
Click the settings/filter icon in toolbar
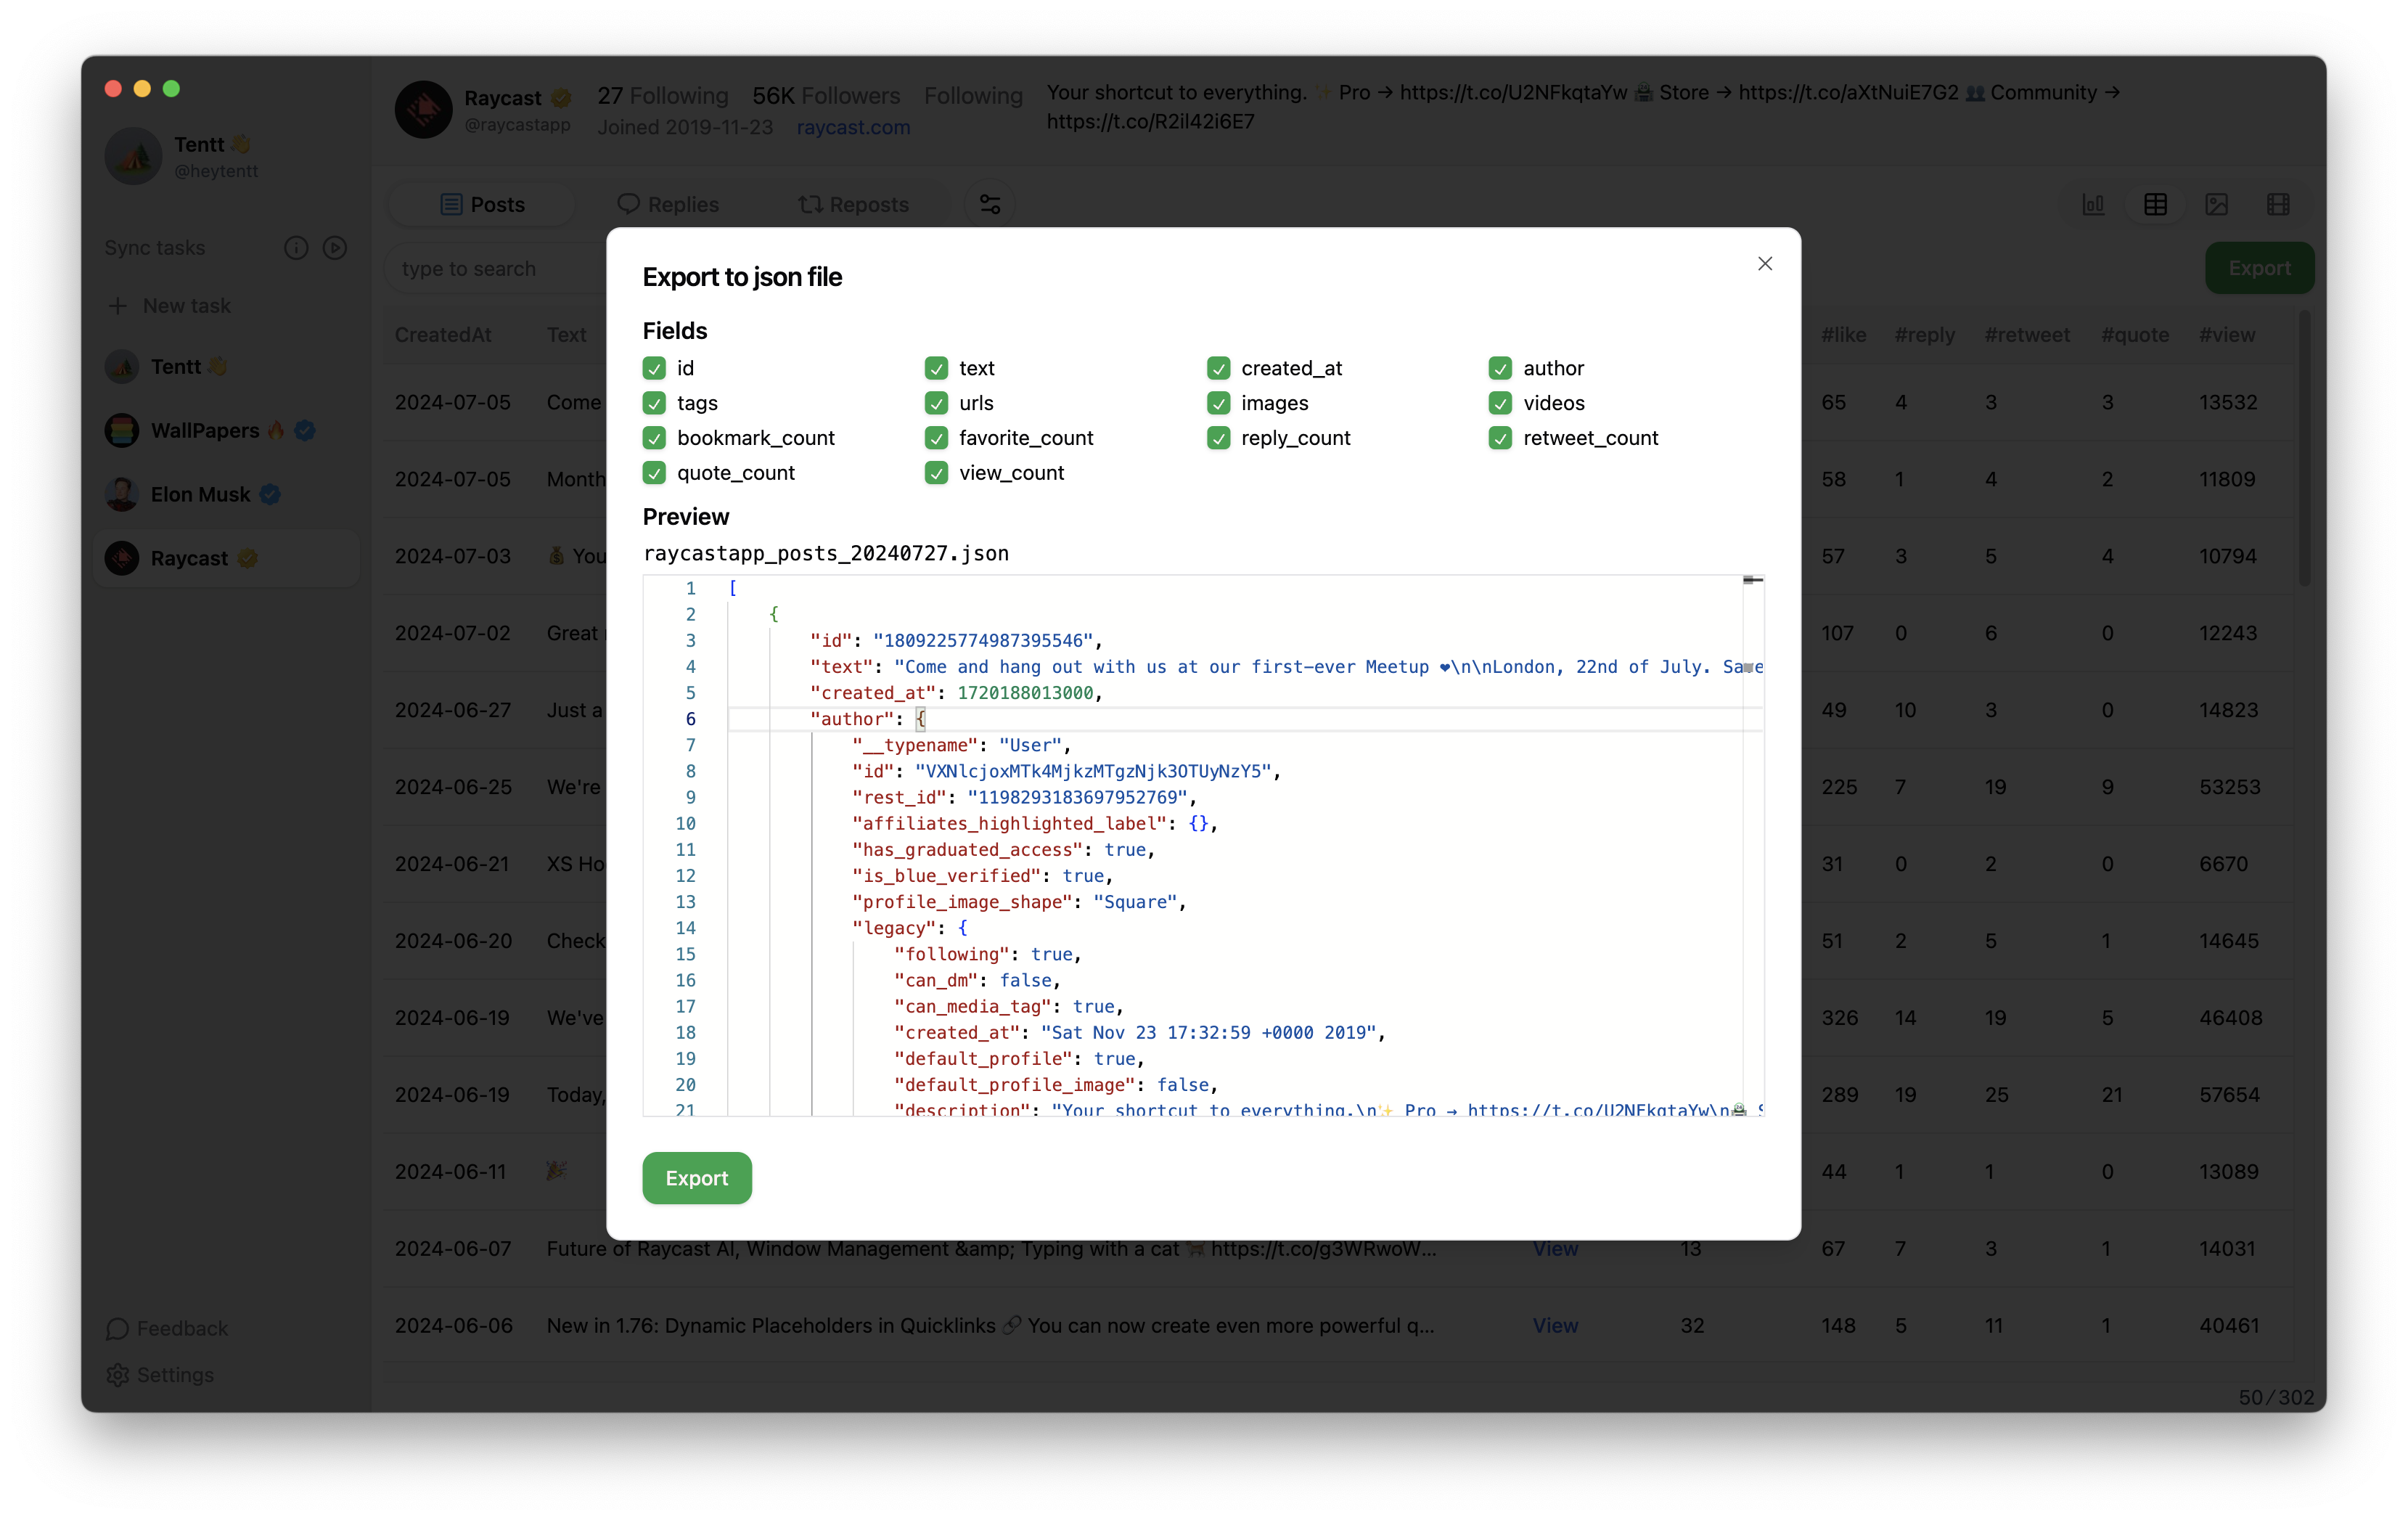[991, 203]
